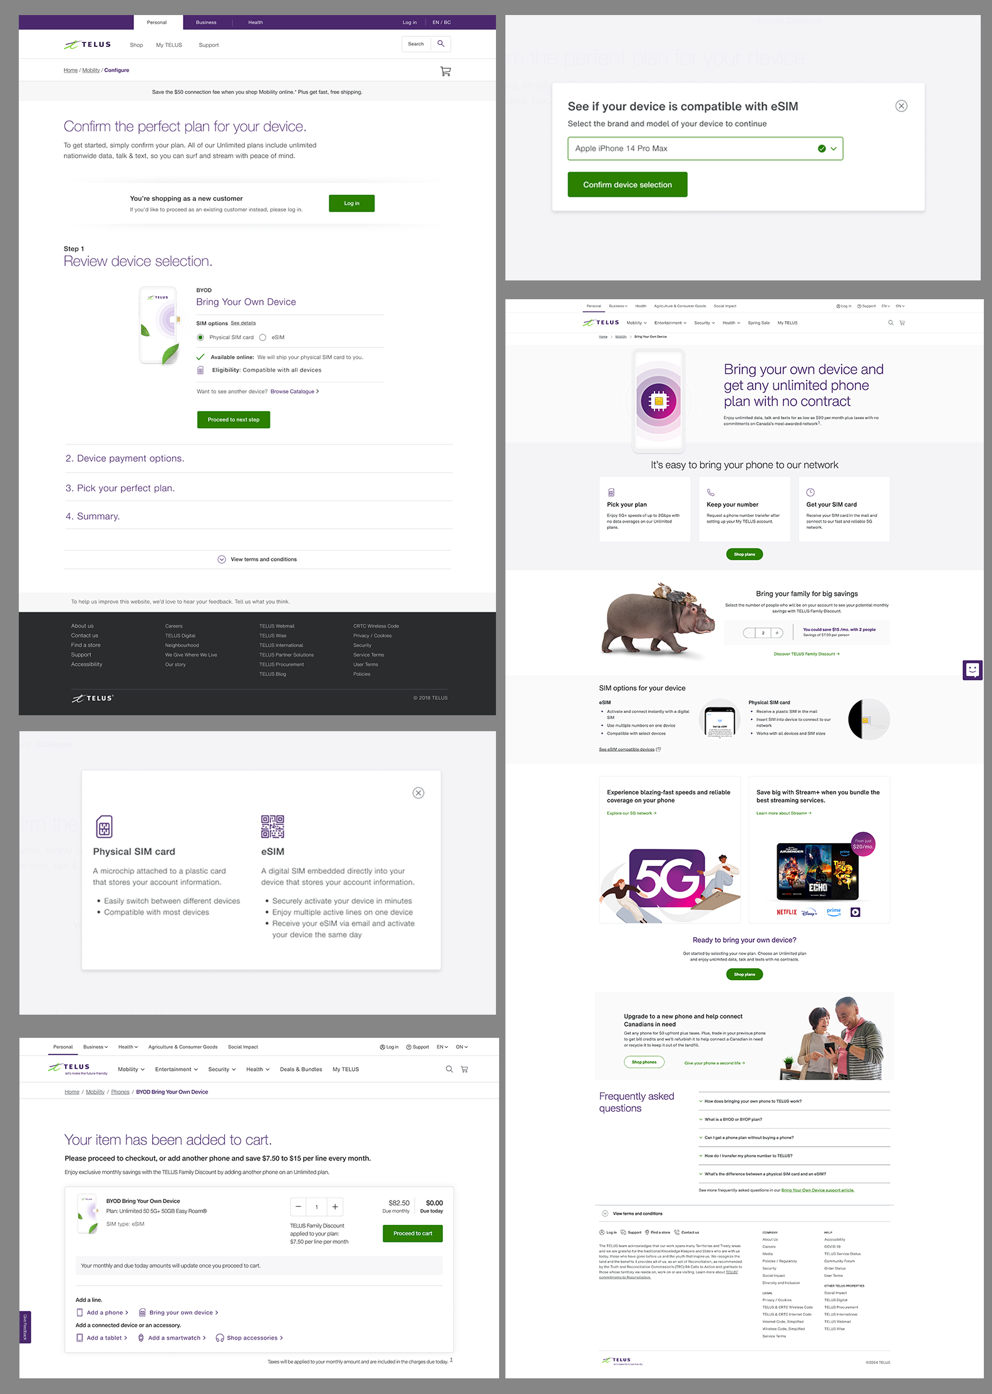This screenshot has height=1394, width=992.
Task: Click the Configure page Search field
Action: (x=418, y=44)
